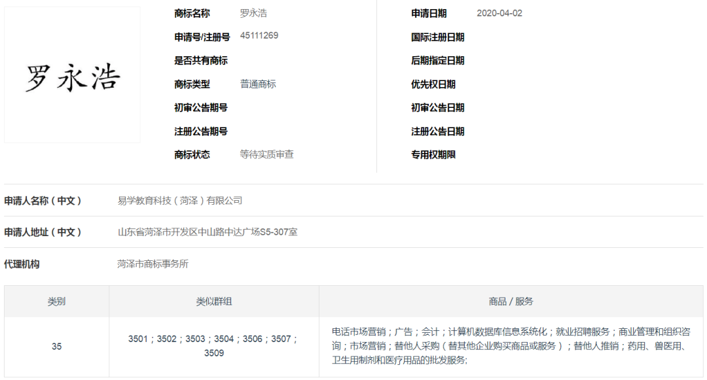This screenshot has width=707, height=380.
Task: Click the 商标类型 label
Action: (192, 84)
